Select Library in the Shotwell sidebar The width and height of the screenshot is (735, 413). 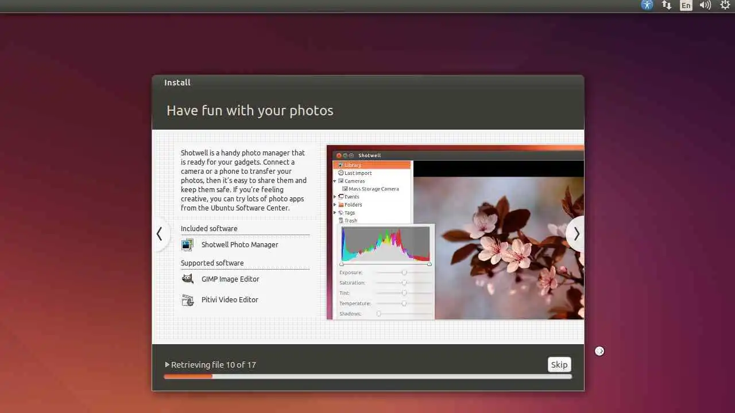coord(372,165)
